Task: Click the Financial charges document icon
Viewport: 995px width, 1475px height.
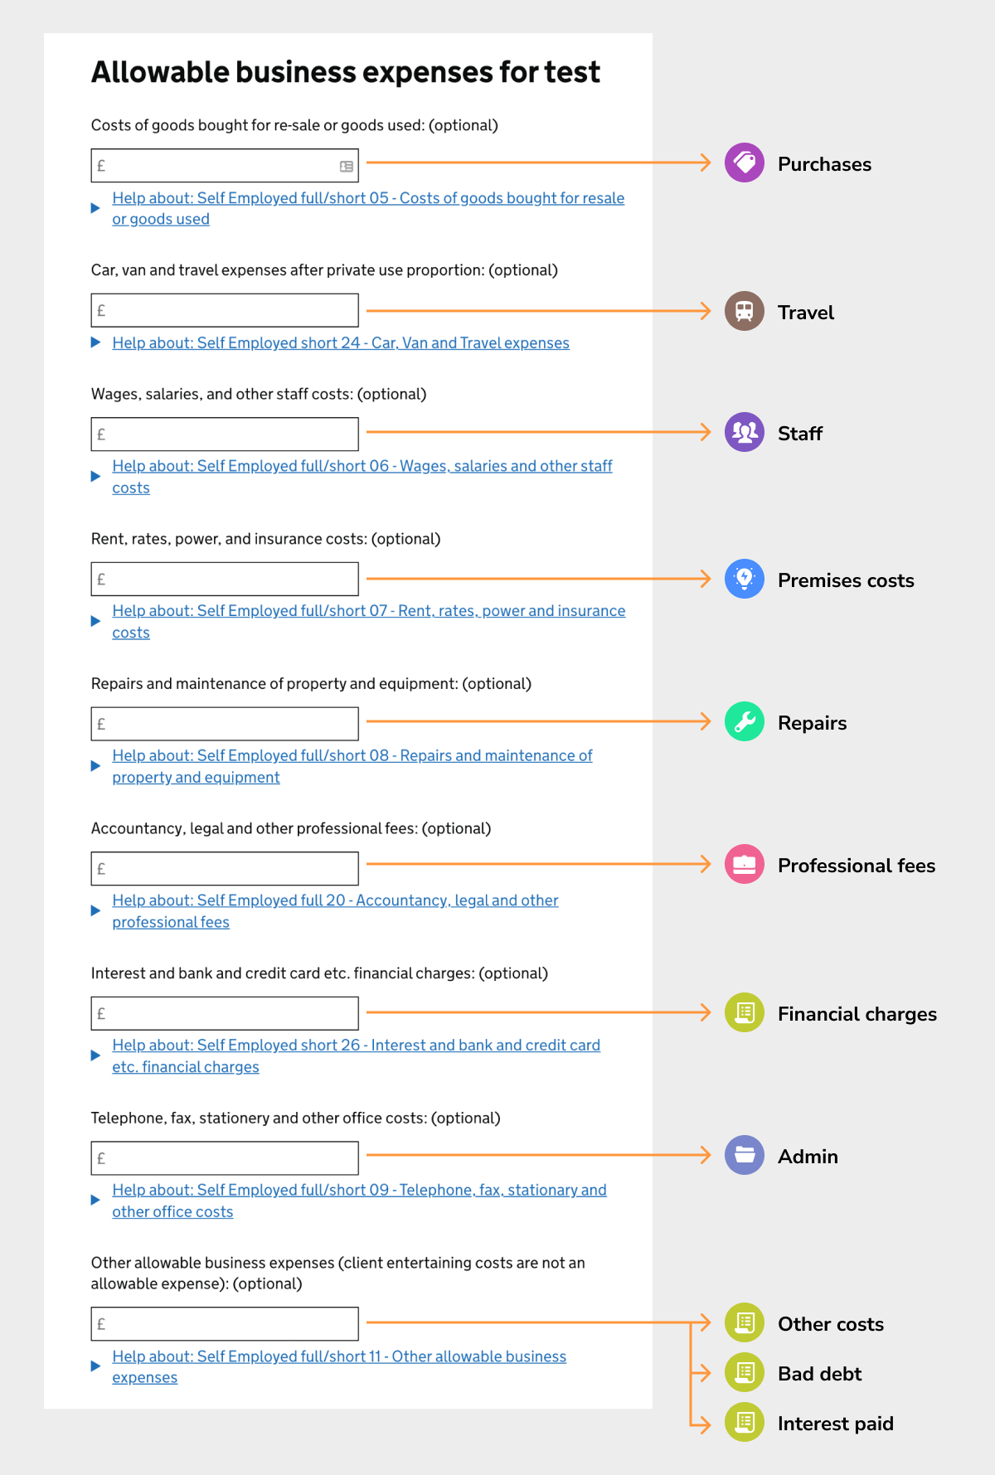Action: (x=745, y=1012)
